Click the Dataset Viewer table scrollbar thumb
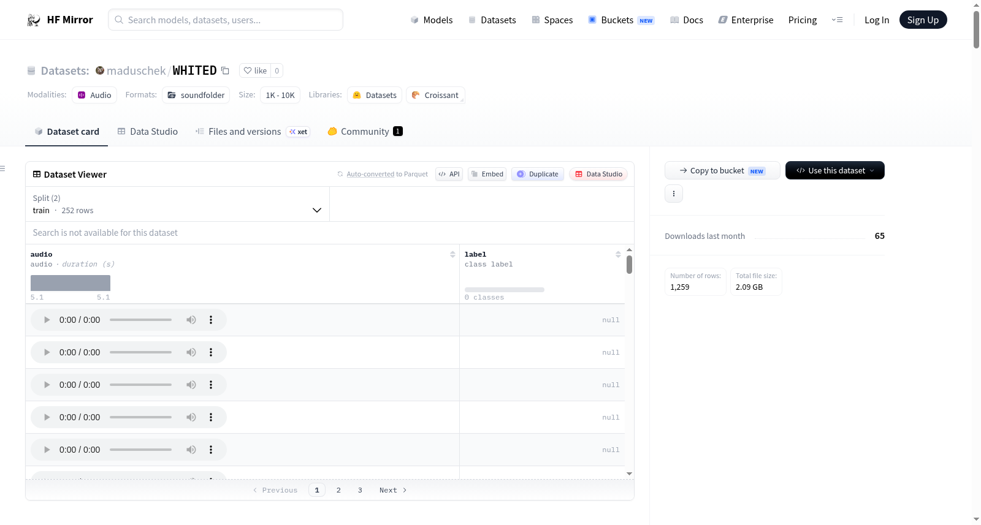This screenshot has width=981, height=525. 629,265
